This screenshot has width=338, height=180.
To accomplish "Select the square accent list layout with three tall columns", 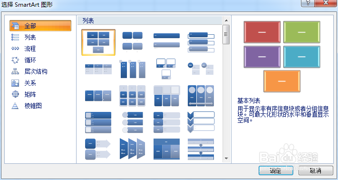I will click(132, 69).
